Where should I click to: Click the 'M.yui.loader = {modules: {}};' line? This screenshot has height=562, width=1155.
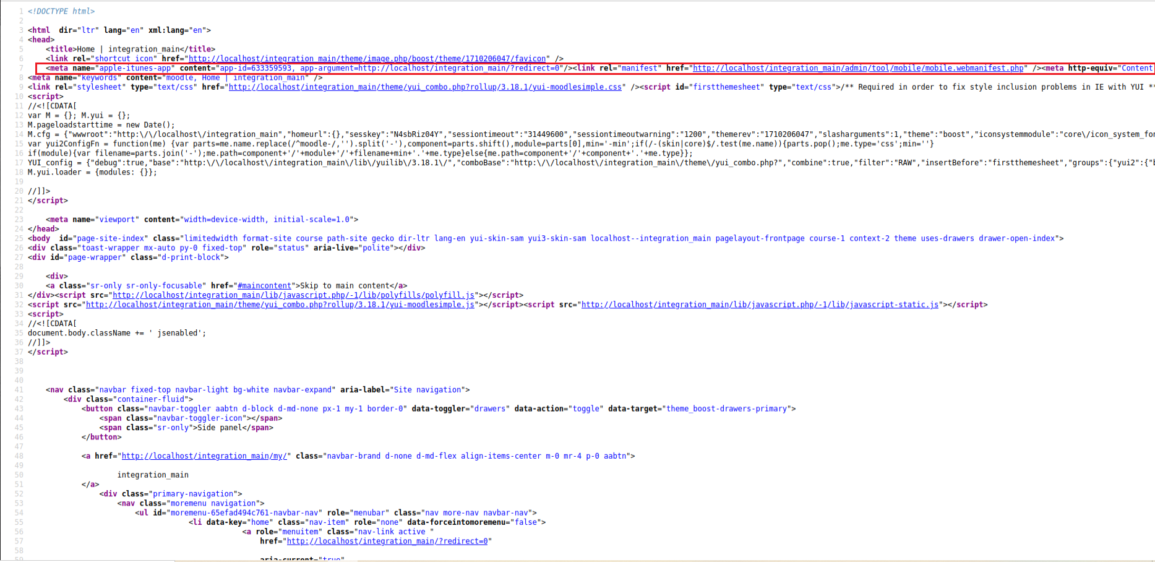(x=93, y=172)
